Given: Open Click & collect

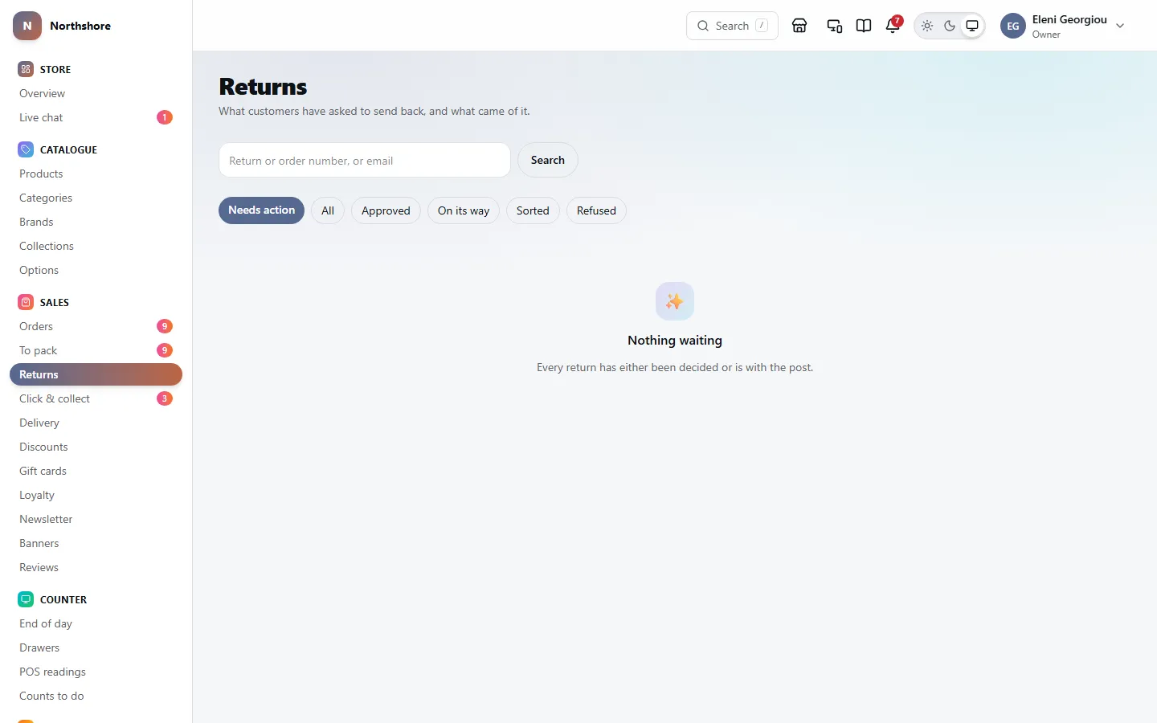Looking at the screenshot, I should (96, 398).
